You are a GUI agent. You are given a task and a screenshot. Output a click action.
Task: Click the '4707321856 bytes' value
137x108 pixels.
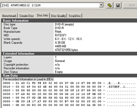[x=67, y=50]
